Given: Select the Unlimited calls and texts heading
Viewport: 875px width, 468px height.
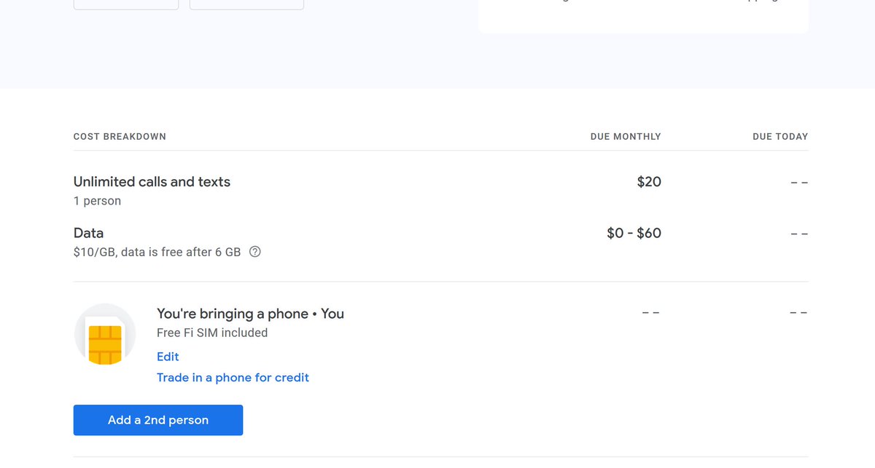Looking at the screenshot, I should point(152,182).
